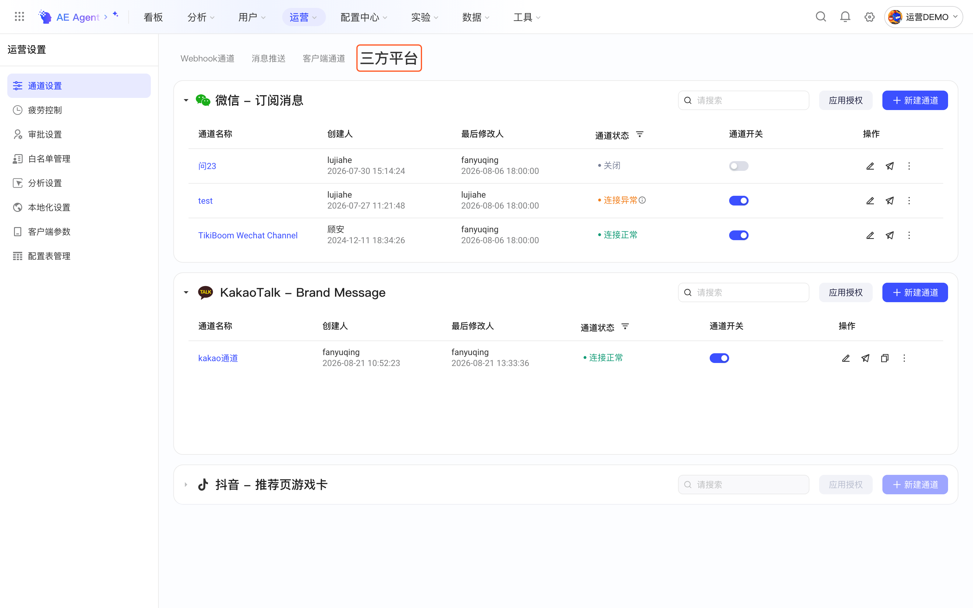Click the top bar search magnifier icon
Image resolution: width=973 pixels, height=608 pixels.
[x=821, y=17]
